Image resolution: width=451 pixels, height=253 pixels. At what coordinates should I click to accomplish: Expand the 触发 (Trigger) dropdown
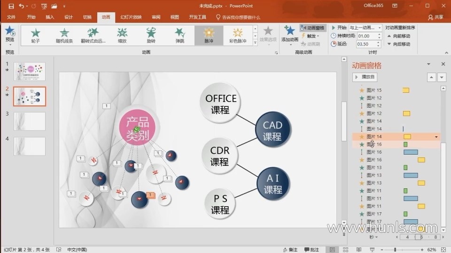pyautogui.click(x=312, y=36)
